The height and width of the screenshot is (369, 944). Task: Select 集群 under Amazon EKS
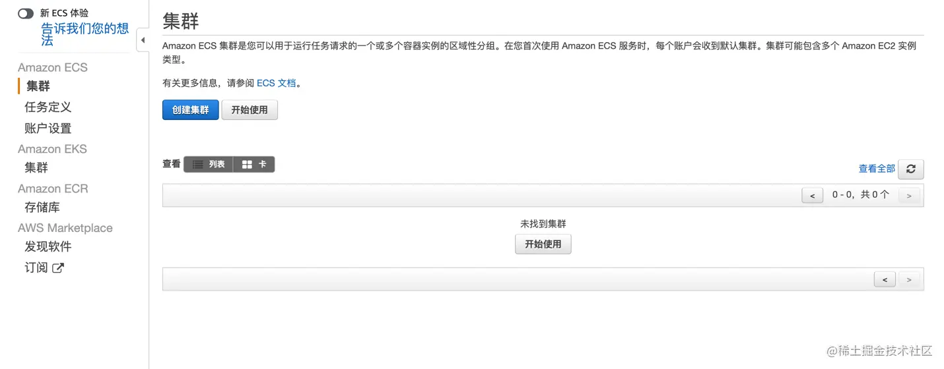[36, 167]
